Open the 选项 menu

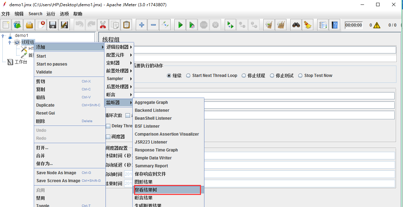(64, 14)
